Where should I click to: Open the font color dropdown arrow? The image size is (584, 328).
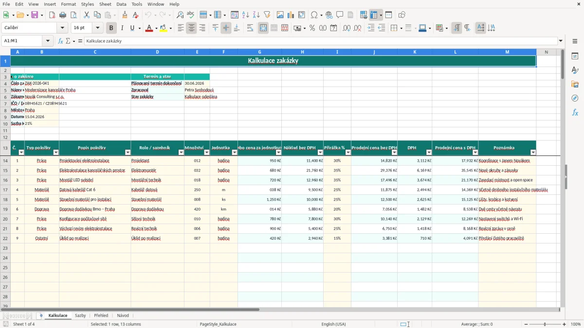(x=155, y=28)
